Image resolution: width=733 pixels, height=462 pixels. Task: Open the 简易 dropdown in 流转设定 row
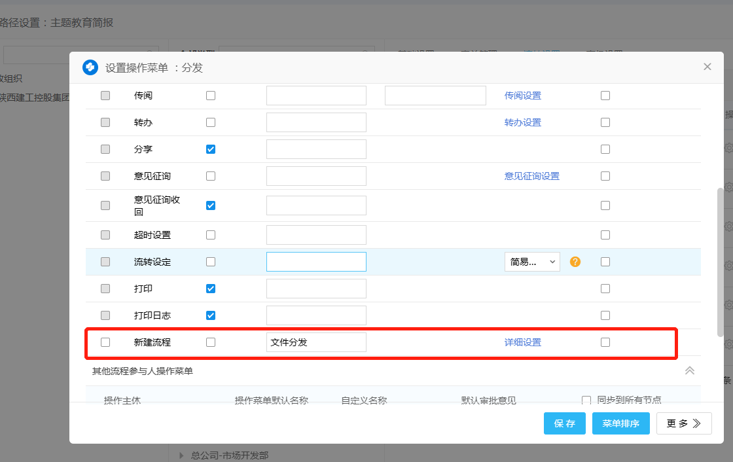(531, 262)
